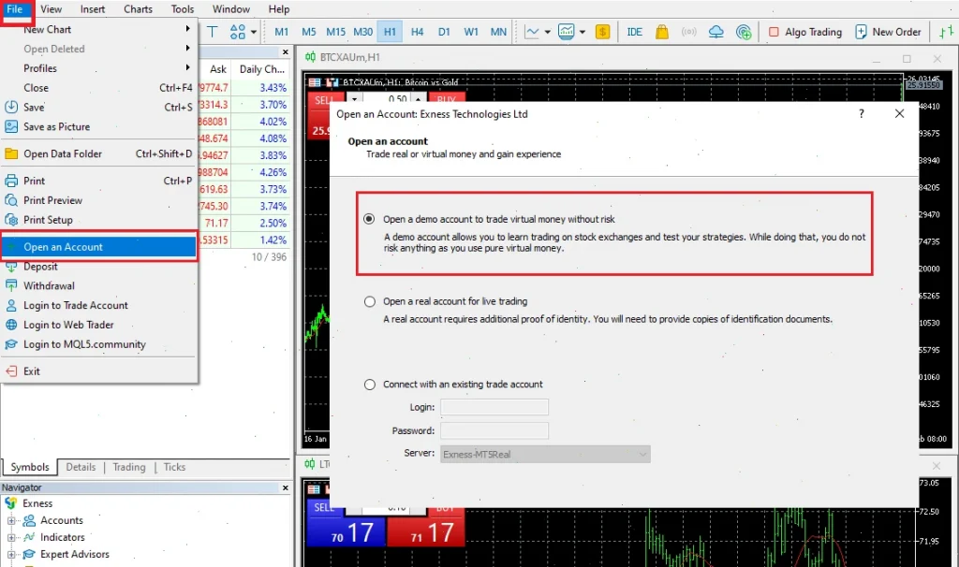Switch to the Trading tab
The height and width of the screenshot is (567, 959).
[x=128, y=466]
